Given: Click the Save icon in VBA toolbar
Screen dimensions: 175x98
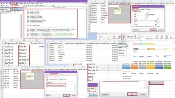Looking at the screenshot, I should pyautogui.click(x=6, y=5).
